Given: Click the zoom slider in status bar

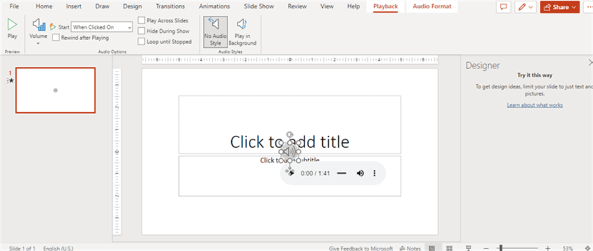Looking at the screenshot, I should click(x=500, y=248).
